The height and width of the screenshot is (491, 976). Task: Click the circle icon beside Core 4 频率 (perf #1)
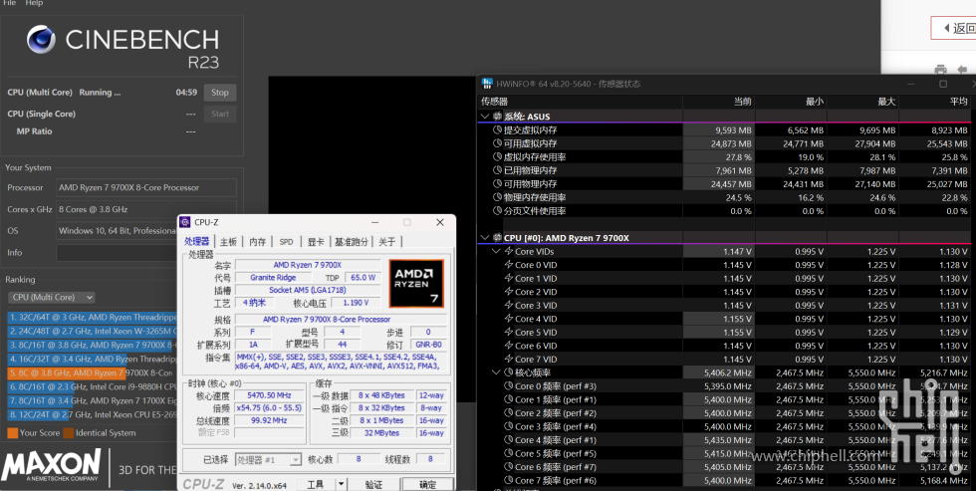click(x=509, y=440)
